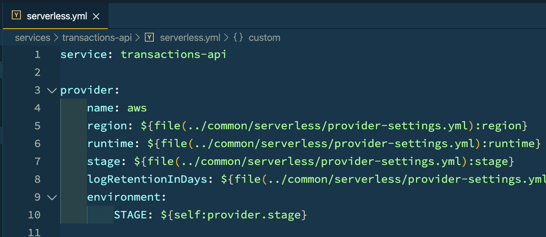This screenshot has width=546, height=237.
Task: Click the 'runtime' key on line 6
Action: click(x=111, y=144)
